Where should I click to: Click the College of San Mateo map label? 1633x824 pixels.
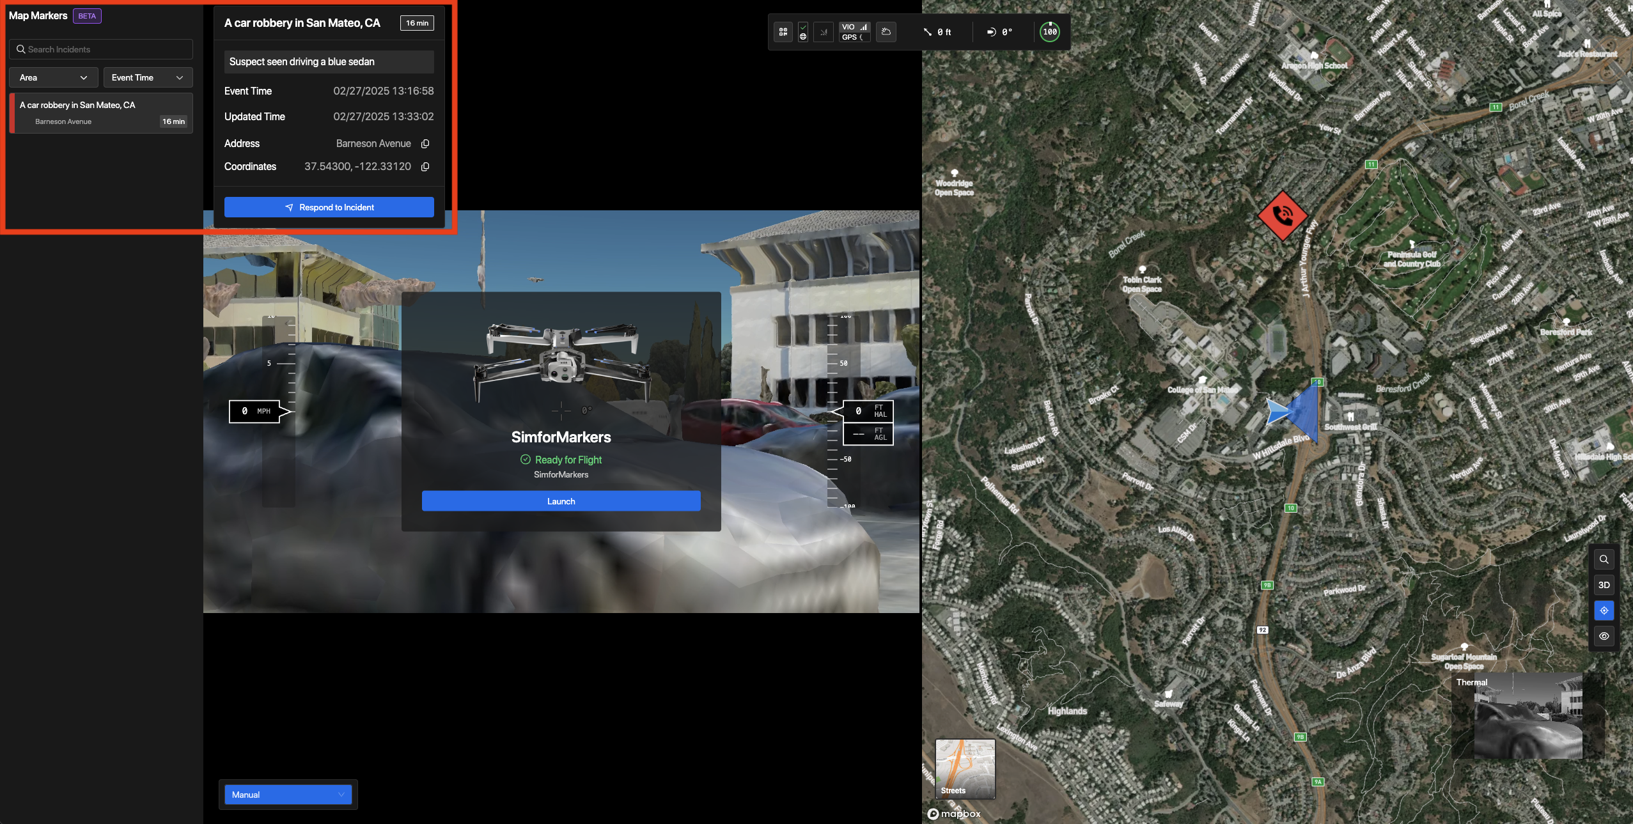tap(1202, 389)
